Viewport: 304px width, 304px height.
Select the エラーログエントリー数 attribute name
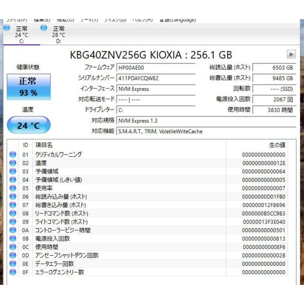[59, 272]
